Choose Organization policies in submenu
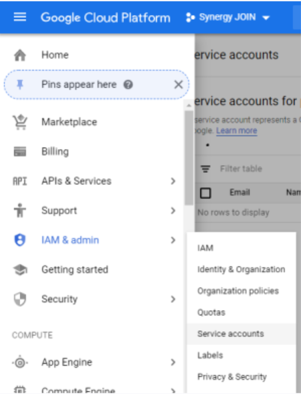 (x=241, y=291)
